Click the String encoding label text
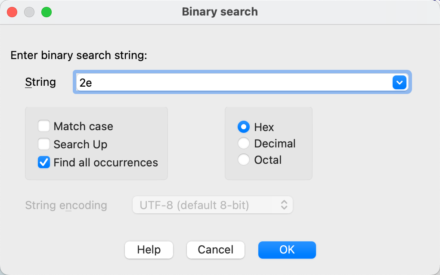 pyautogui.click(x=66, y=205)
